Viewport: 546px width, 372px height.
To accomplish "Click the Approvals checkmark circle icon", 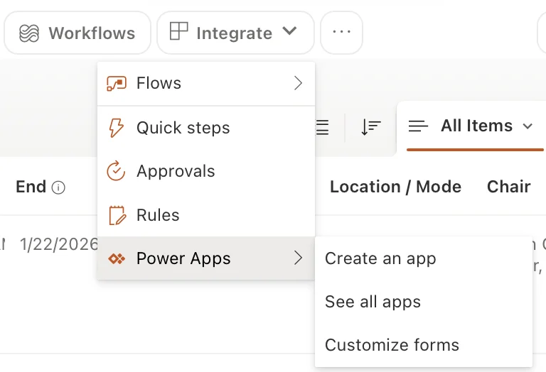I will 116,170.
